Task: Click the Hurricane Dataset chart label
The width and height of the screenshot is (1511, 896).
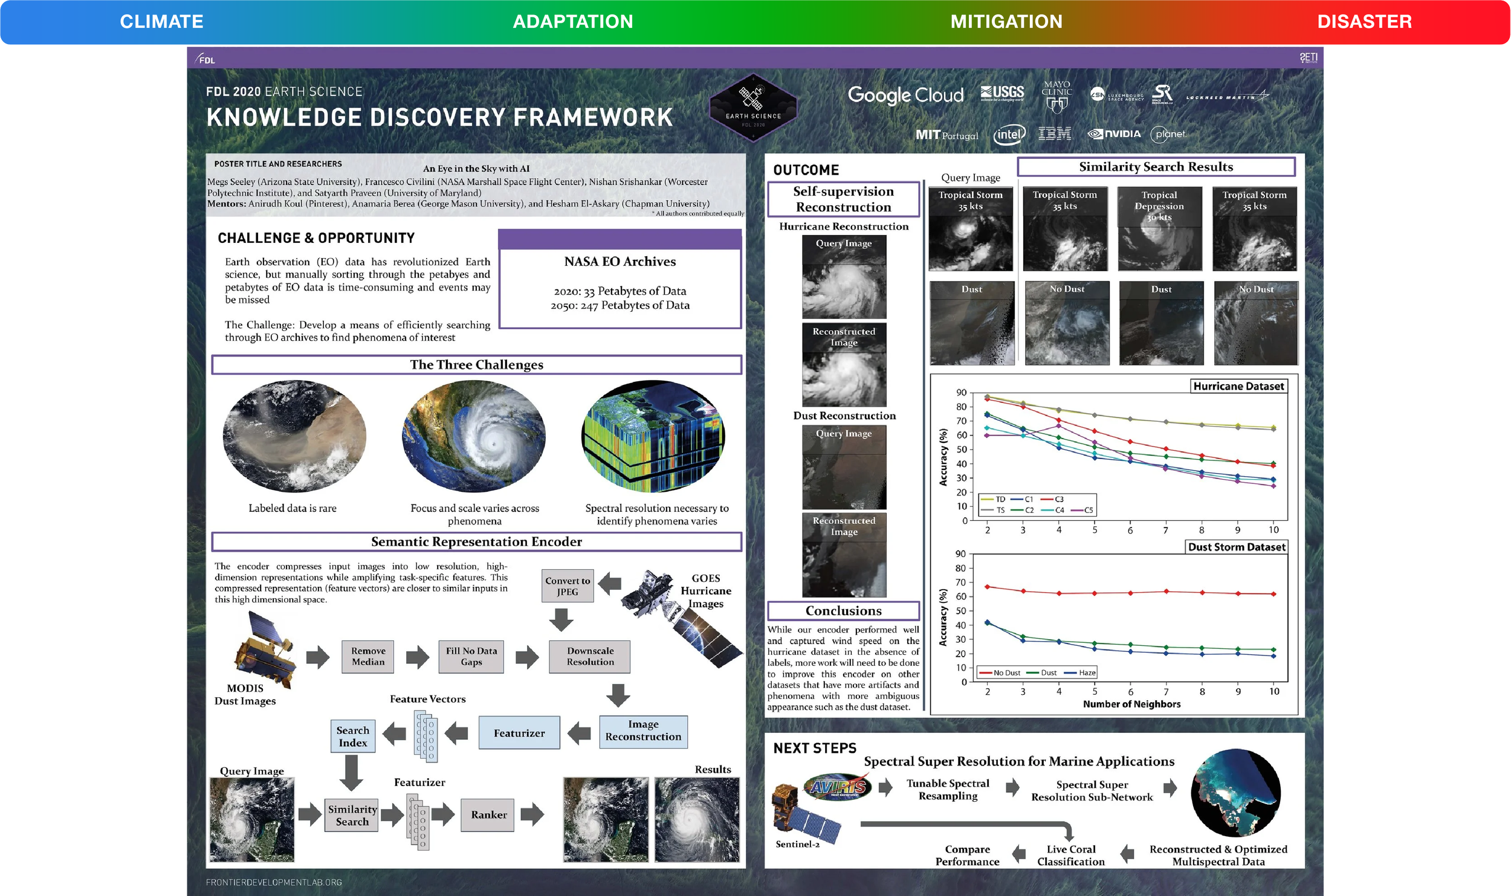Action: point(1238,386)
